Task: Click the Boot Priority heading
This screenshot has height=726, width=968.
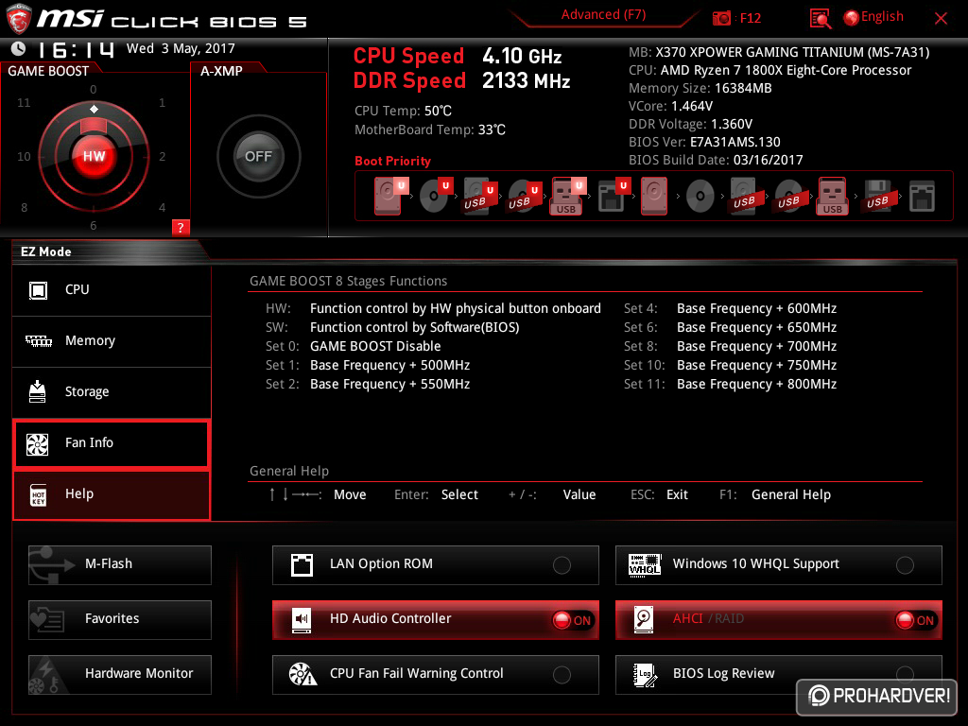Action: (x=392, y=161)
